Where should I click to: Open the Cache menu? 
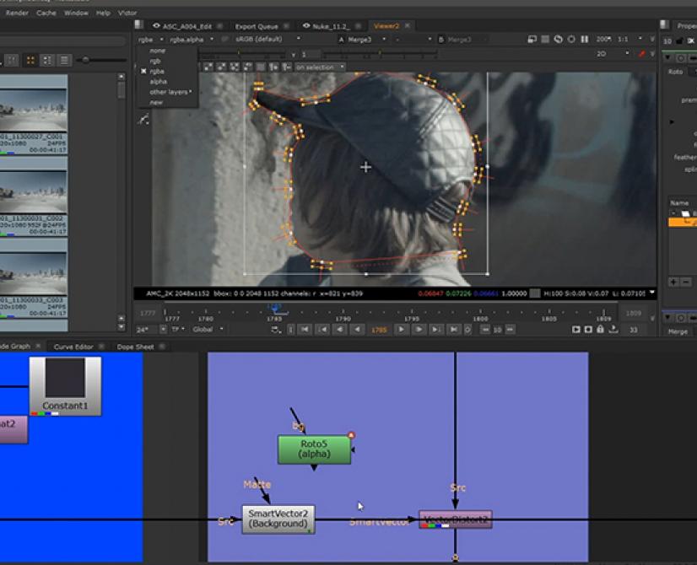pyautogui.click(x=46, y=13)
